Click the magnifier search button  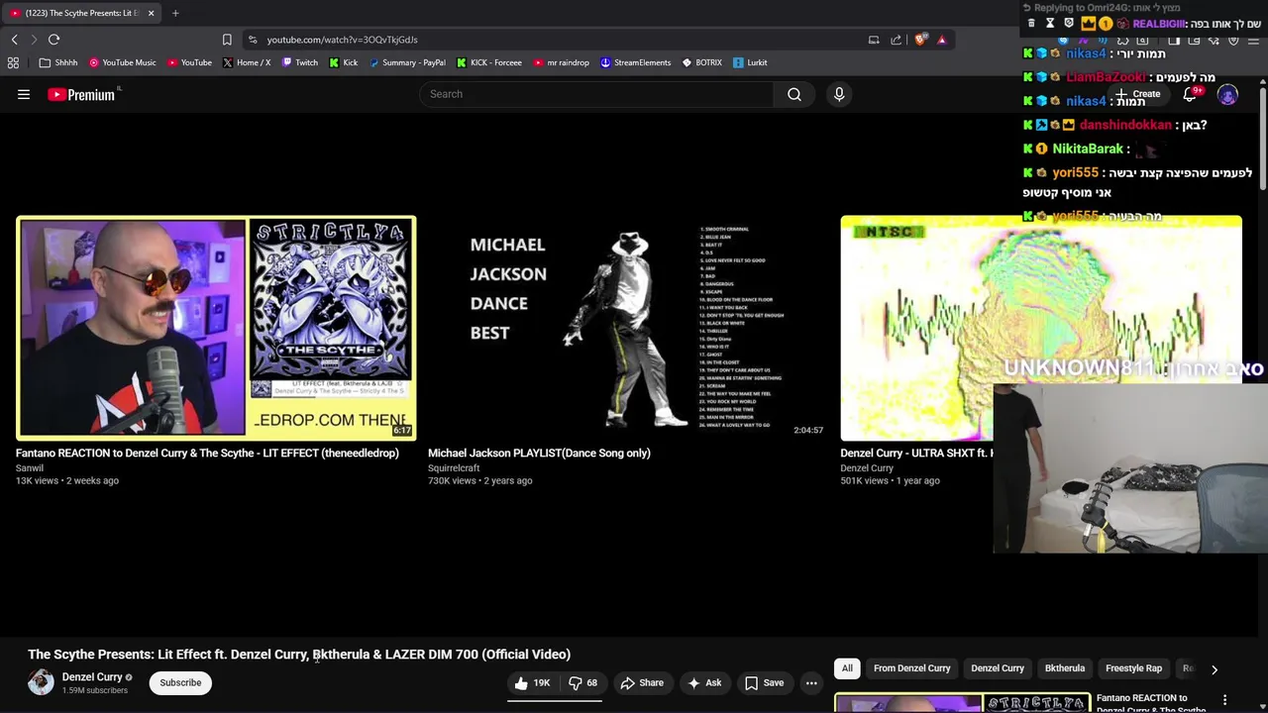pos(794,94)
